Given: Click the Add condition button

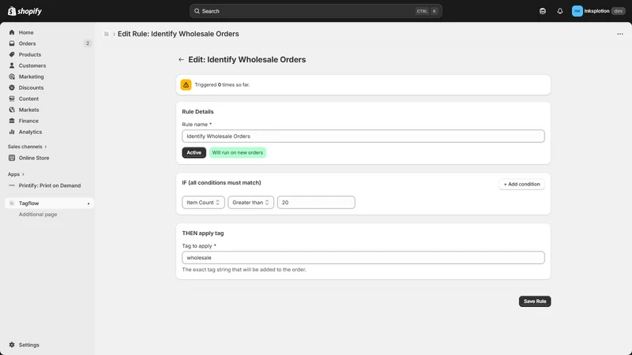Looking at the screenshot, I should point(521,184).
